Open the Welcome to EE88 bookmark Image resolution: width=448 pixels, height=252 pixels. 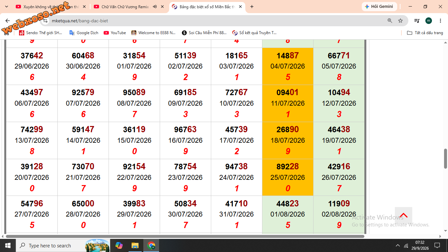tap(153, 33)
